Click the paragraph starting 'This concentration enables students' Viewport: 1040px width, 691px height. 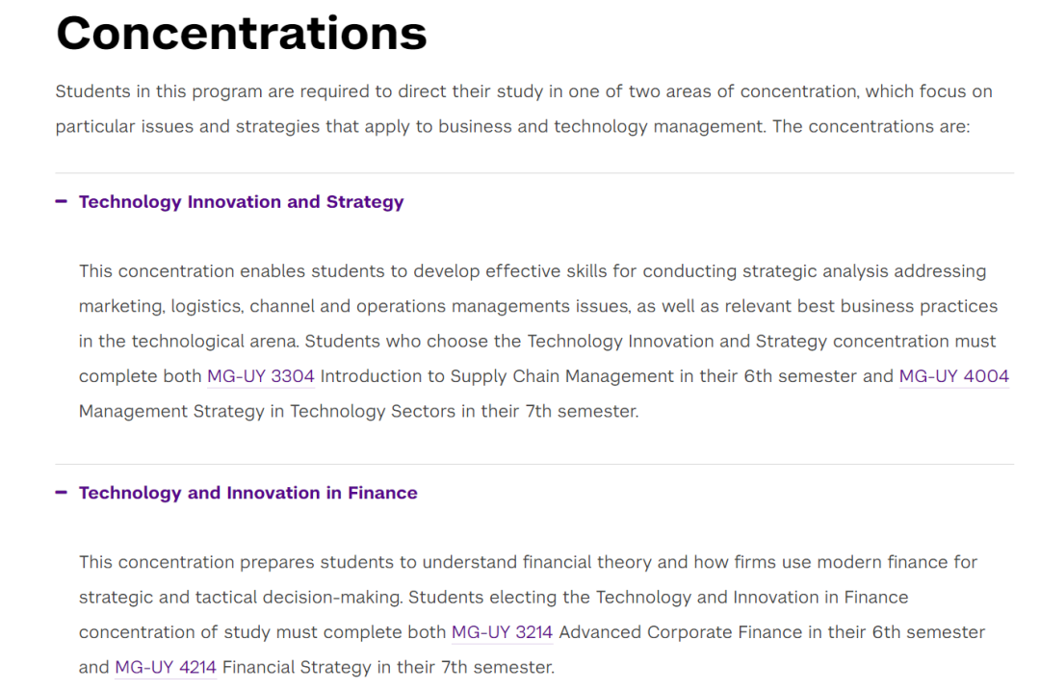coord(544,341)
